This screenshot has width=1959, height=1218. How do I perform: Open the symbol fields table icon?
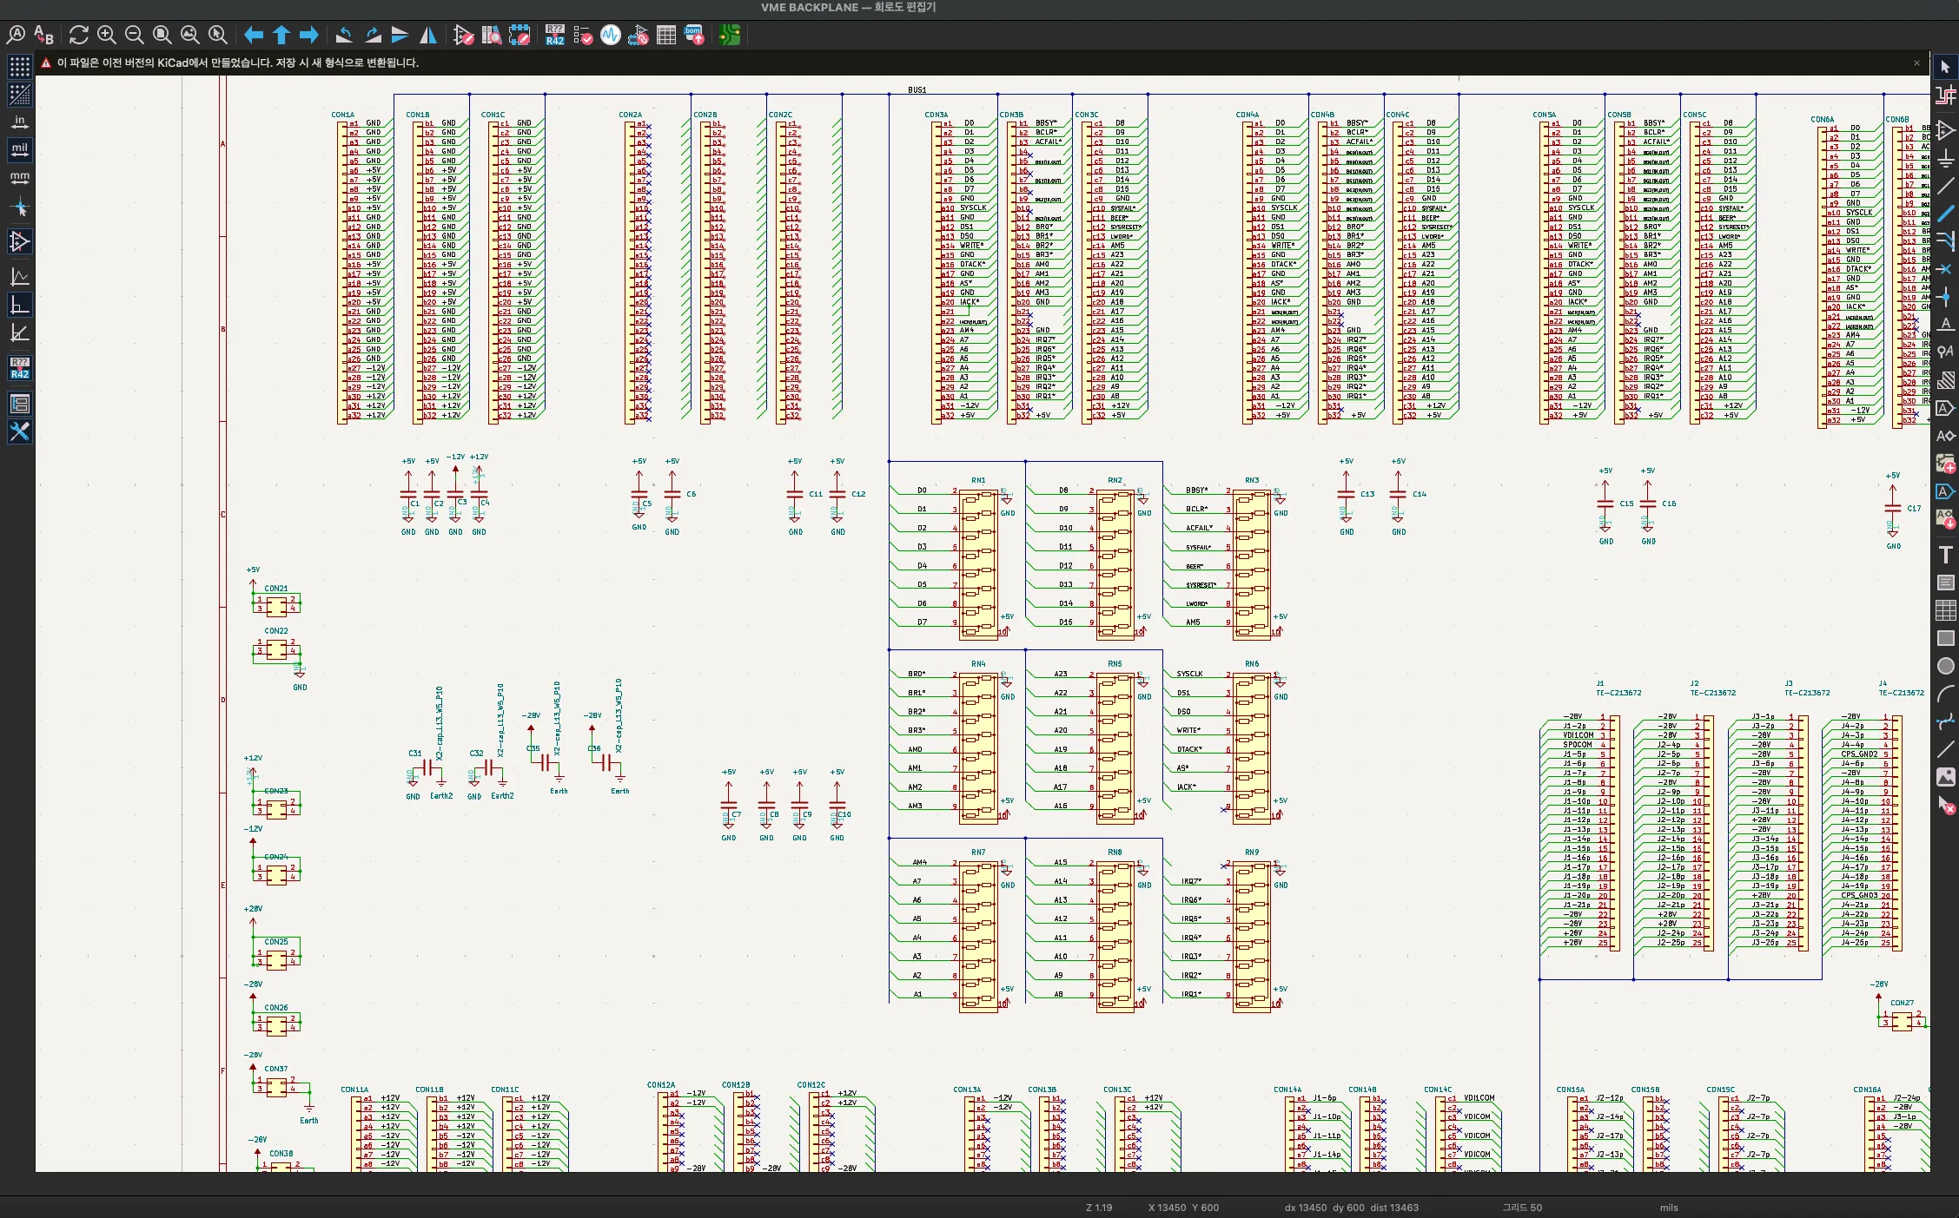(x=666, y=35)
